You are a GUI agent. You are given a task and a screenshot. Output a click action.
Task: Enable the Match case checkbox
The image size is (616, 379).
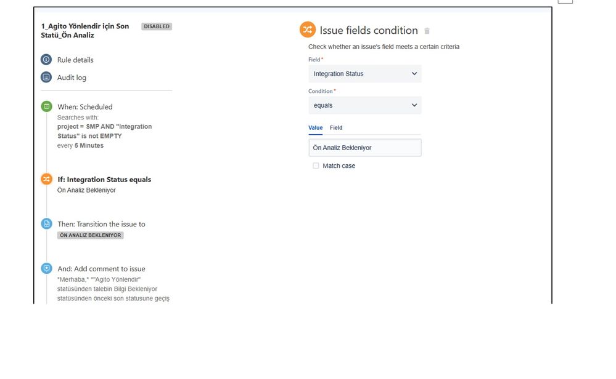[316, 166]
